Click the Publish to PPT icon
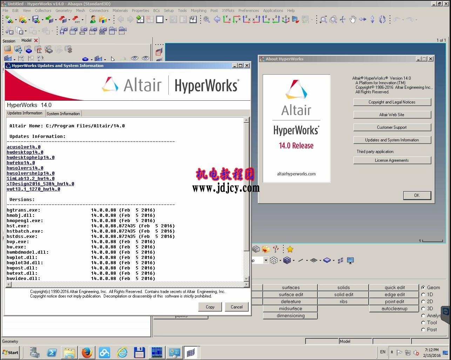 (76, 20)
